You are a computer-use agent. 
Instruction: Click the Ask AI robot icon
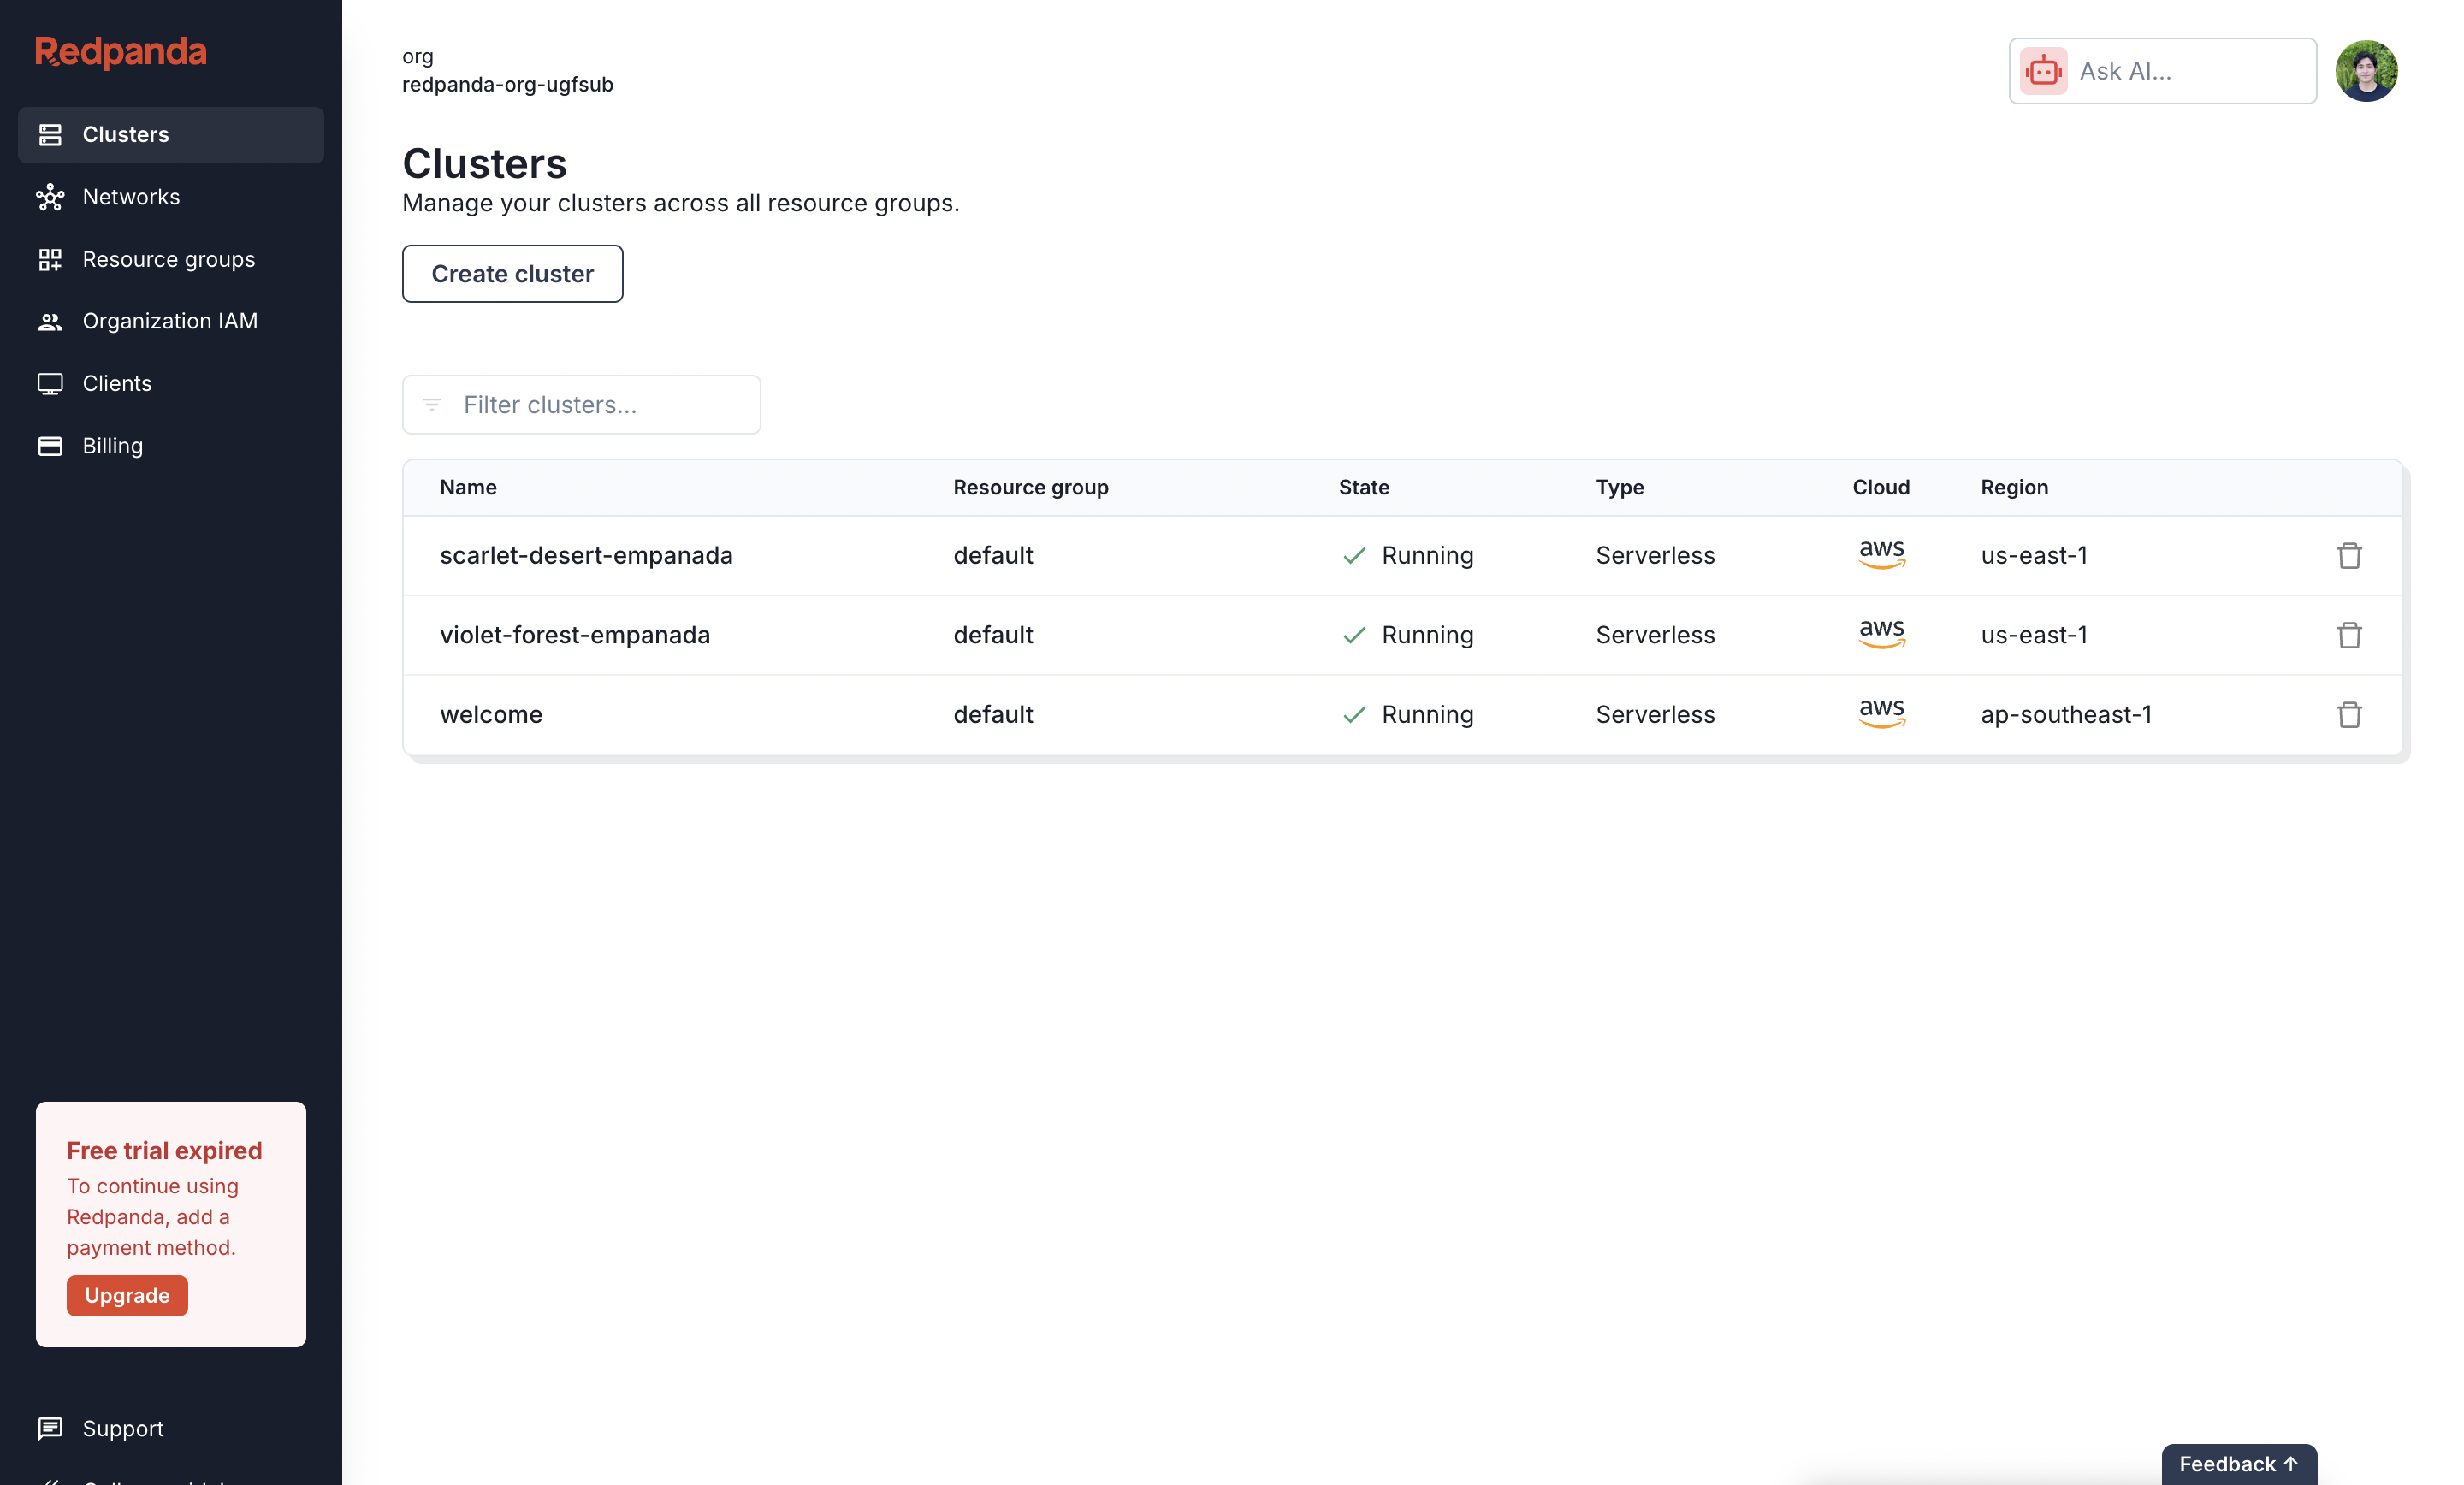tap(2045, 70)
